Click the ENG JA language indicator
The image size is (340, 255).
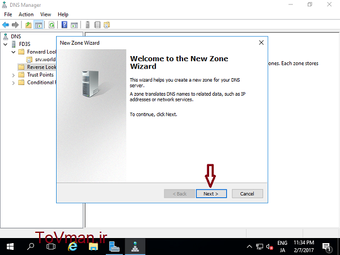pyautogui.click(x=282, y=246)
